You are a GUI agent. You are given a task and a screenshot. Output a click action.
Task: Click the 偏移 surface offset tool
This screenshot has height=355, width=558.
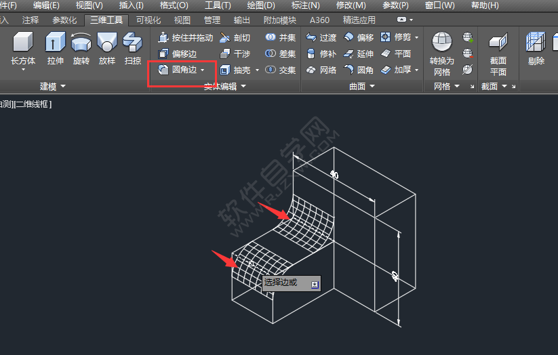coord(359,37)
